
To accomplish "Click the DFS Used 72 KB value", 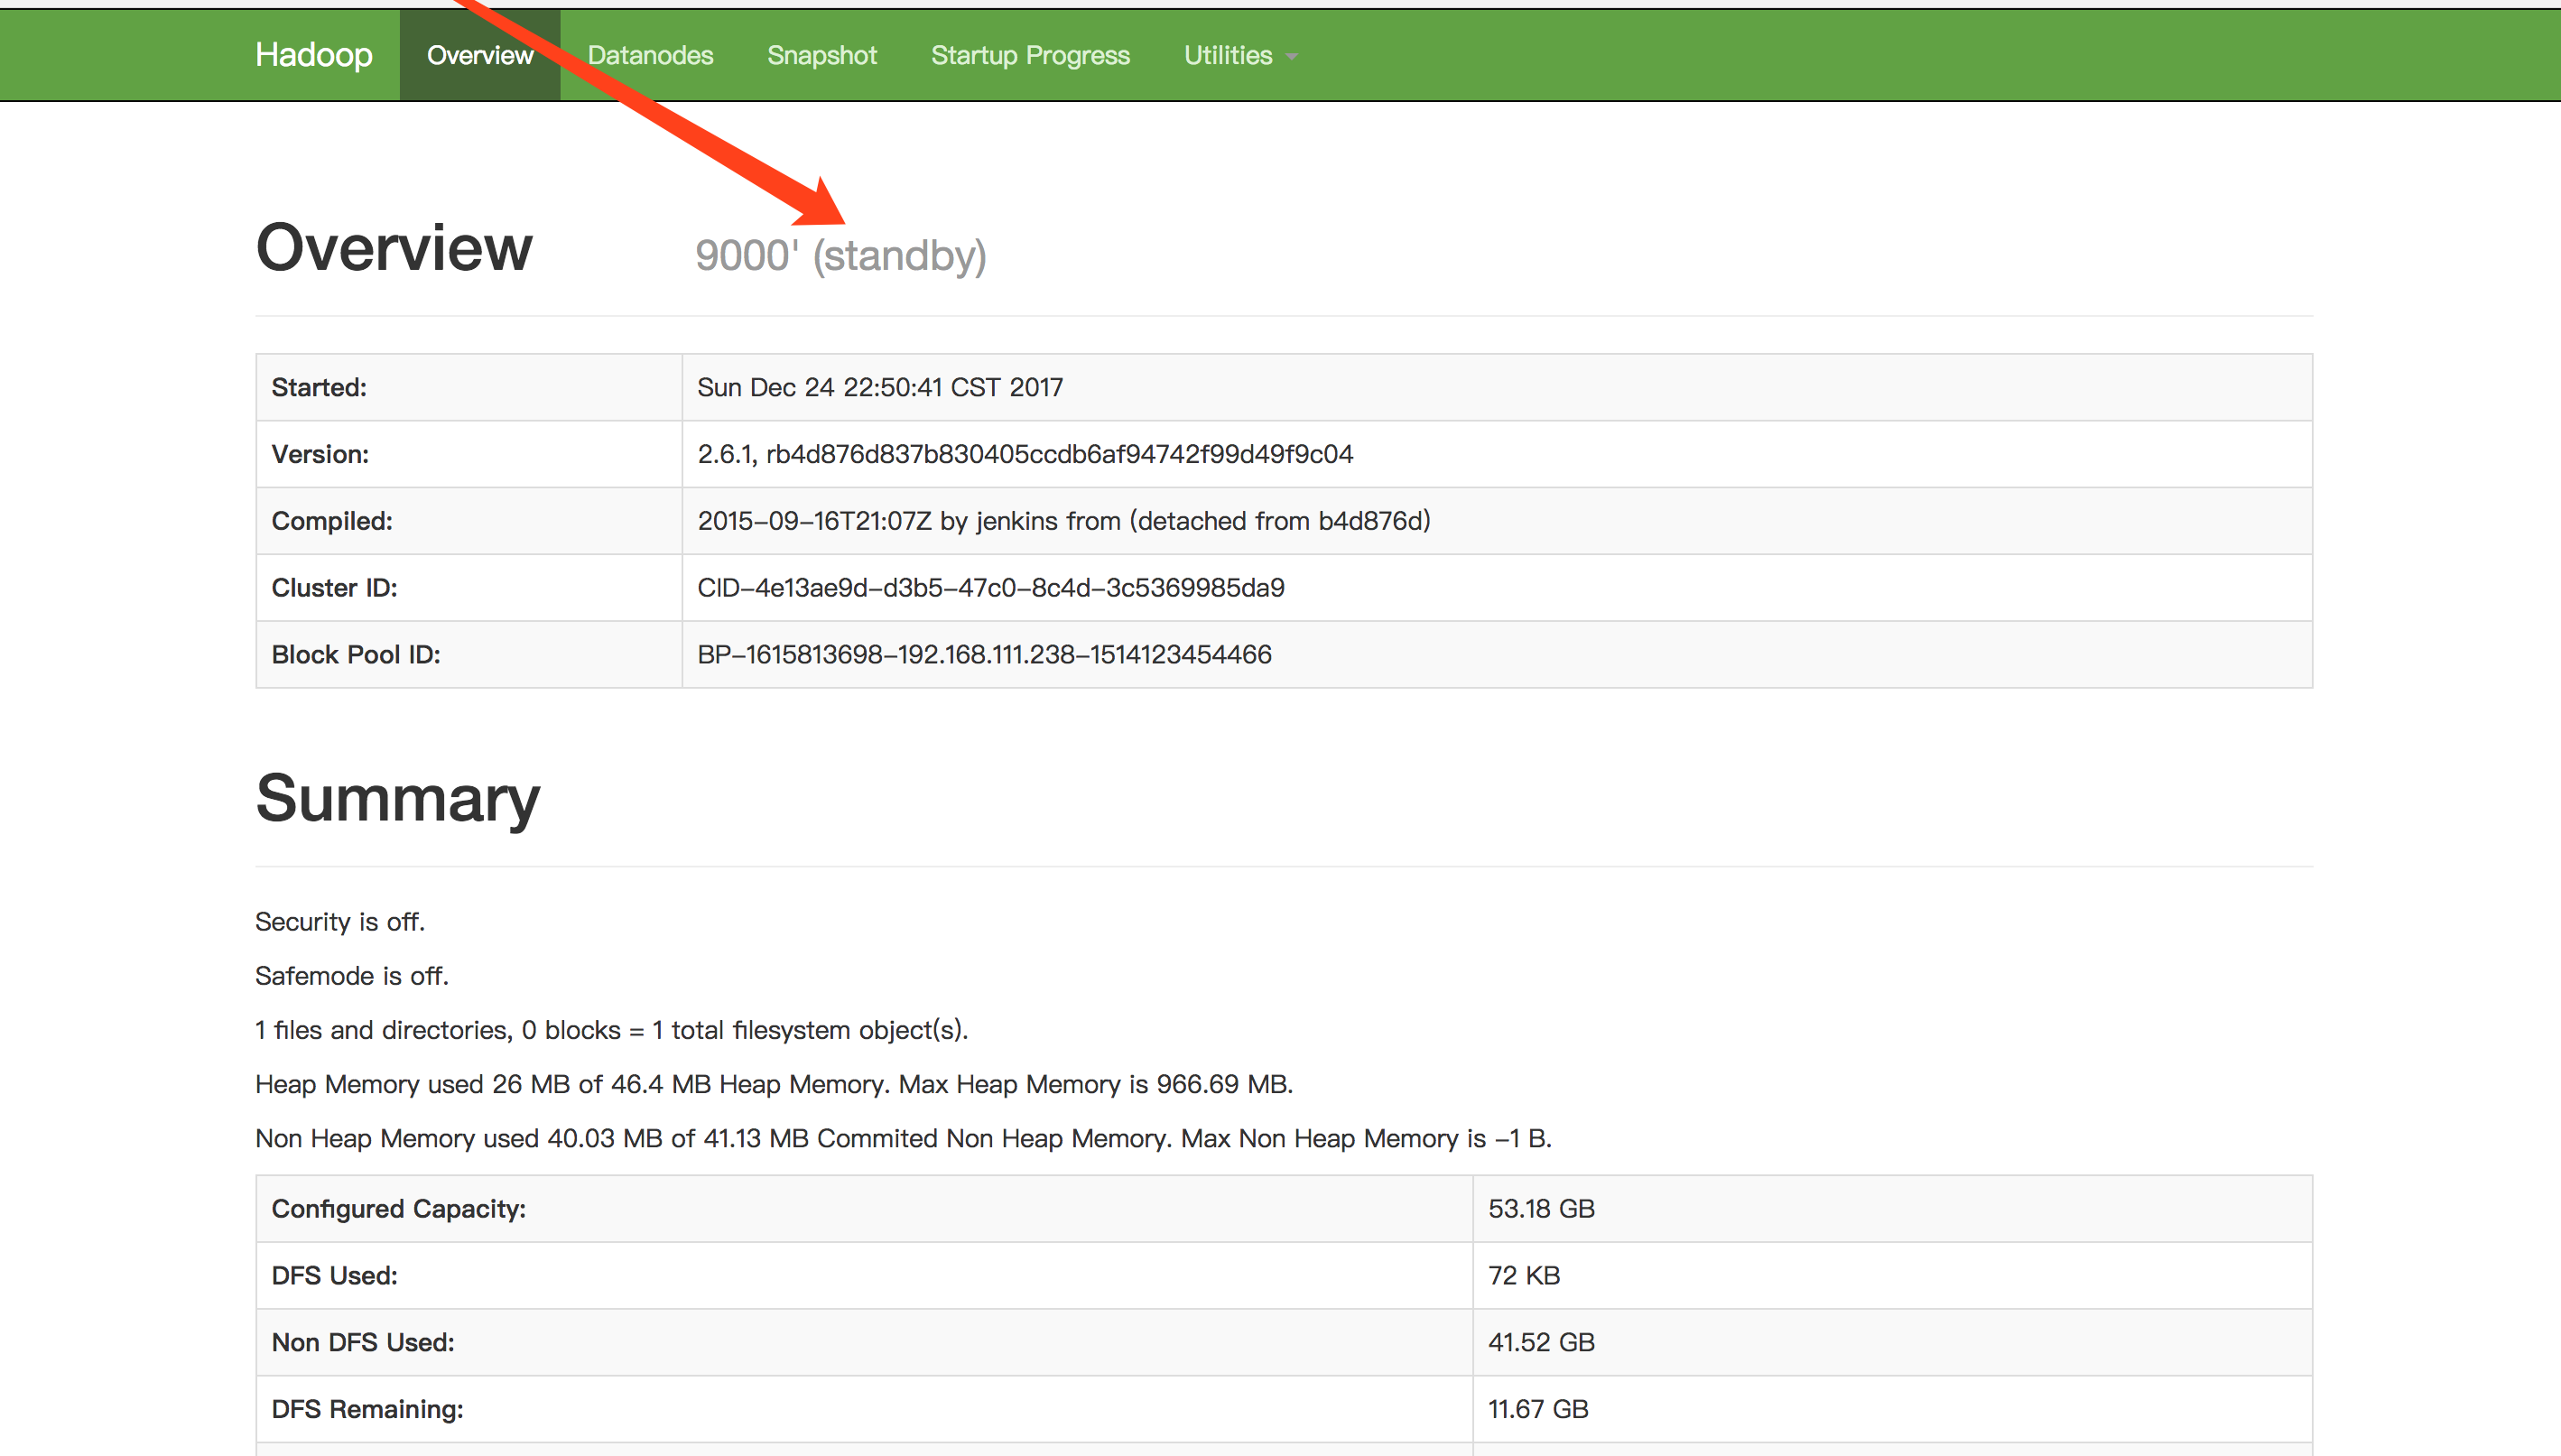I will 1524,1276.
